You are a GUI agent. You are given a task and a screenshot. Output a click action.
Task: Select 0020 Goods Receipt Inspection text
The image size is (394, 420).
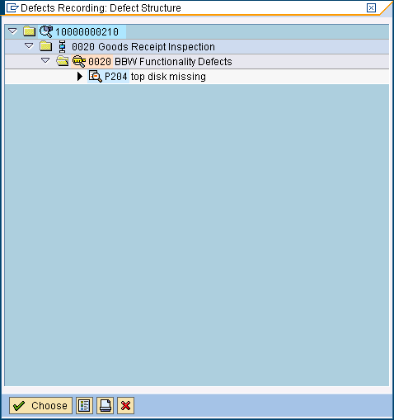pos(143,46)
